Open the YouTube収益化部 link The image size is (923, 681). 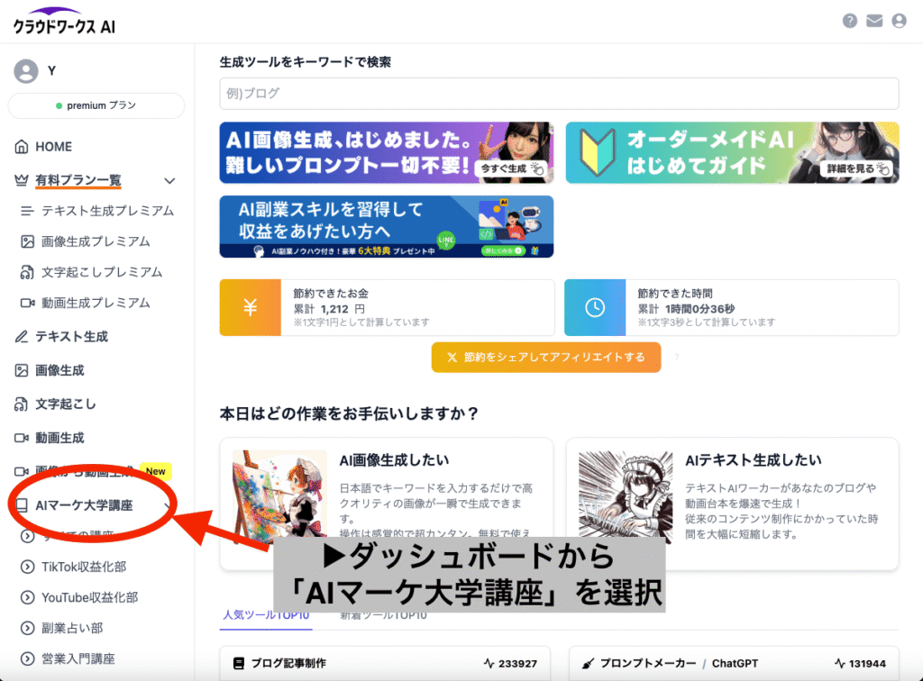(x=89, y=597)
